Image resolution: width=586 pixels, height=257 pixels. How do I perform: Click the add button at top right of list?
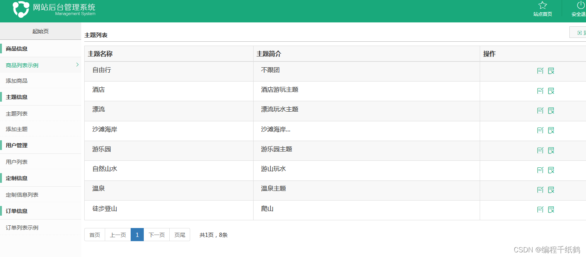(578, 32)
